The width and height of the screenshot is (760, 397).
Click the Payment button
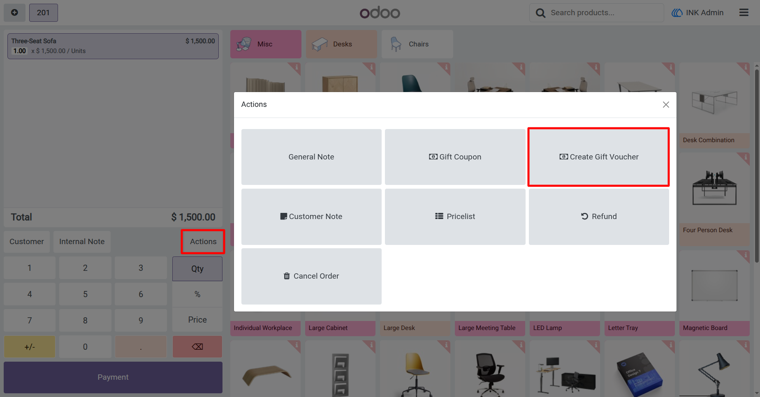pos(113,377)
